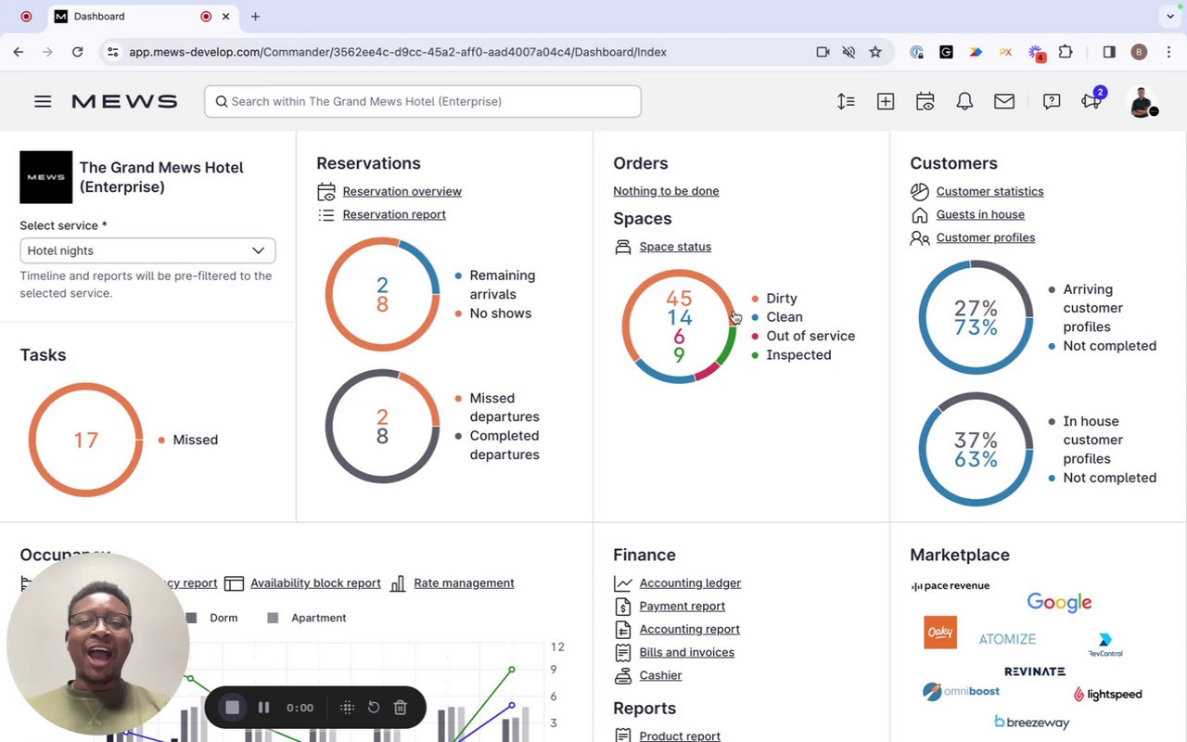Click the MEWS logo
The width and height of the screenshot is (1187, 742).
[x=124, y=101]
